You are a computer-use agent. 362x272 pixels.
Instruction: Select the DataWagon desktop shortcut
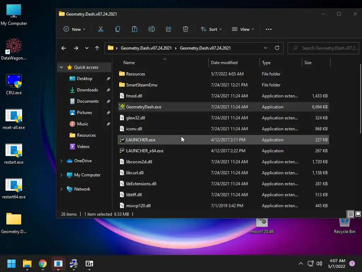click(14, 49)
